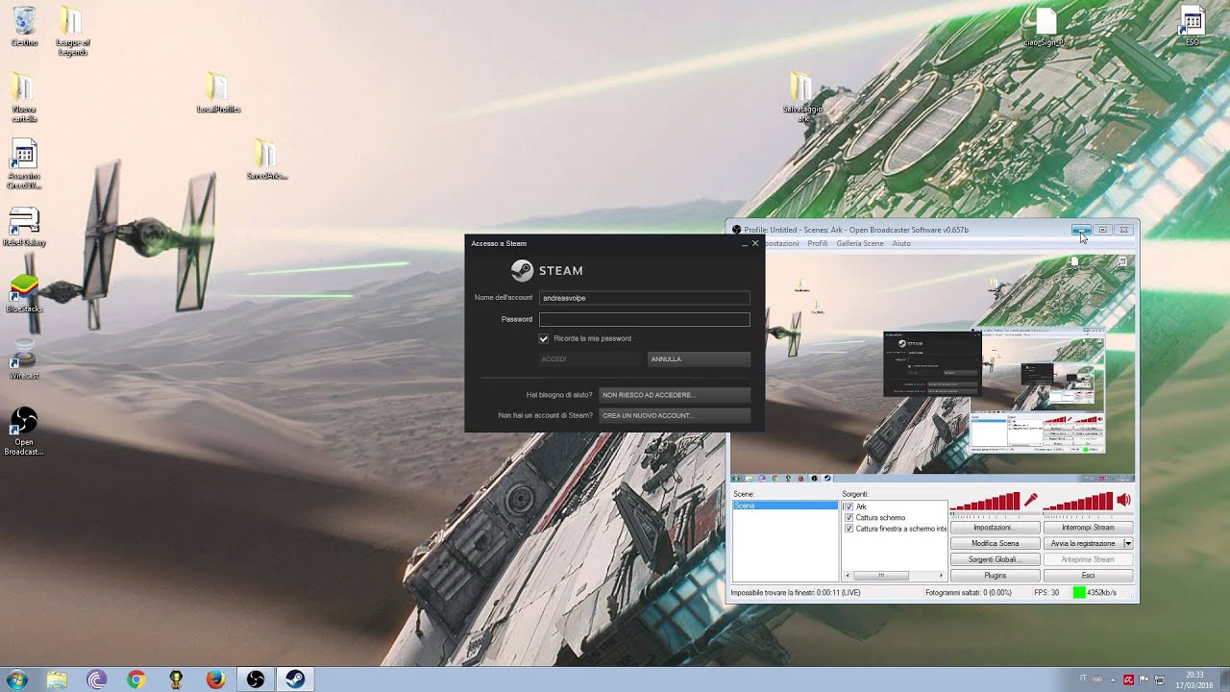Open Sorgenti Globali button

tap(995, 559)
